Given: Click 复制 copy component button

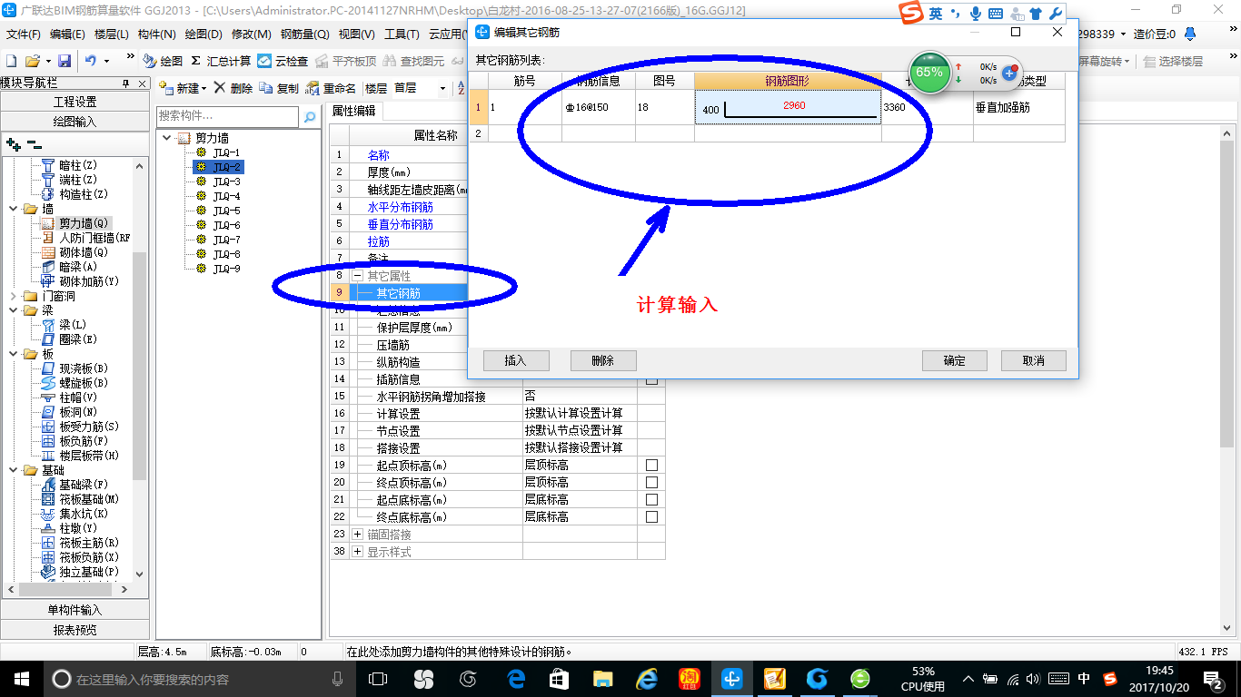Looking at the screenshot, I should click(x=279, y=88).
